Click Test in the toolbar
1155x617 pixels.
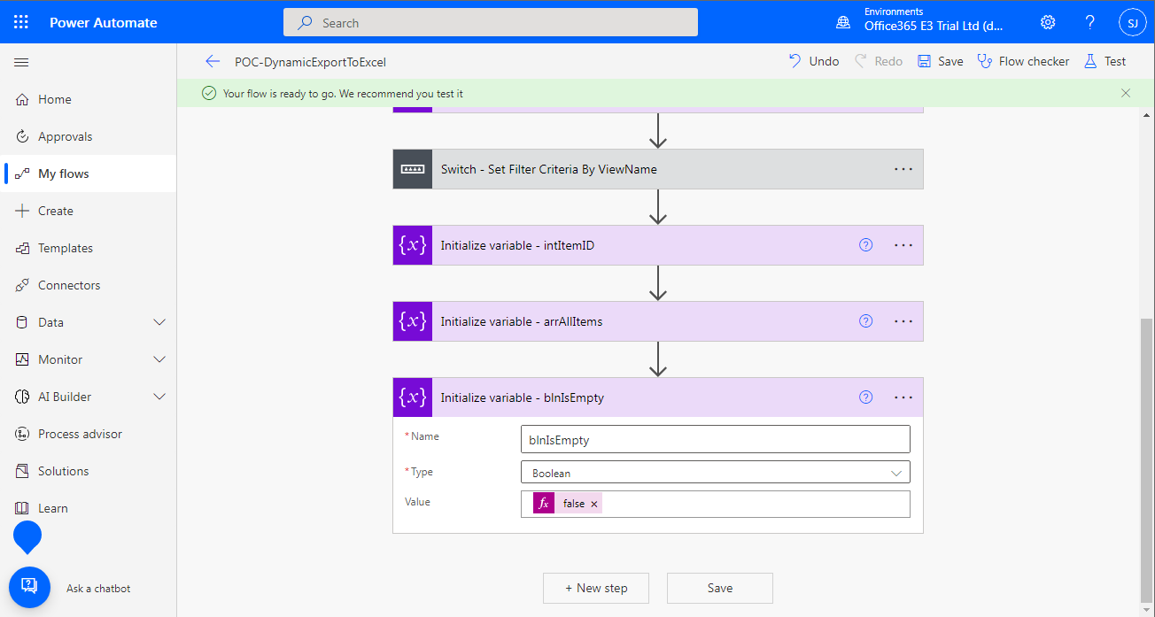pyautogui.click(x=1105, y=61)
